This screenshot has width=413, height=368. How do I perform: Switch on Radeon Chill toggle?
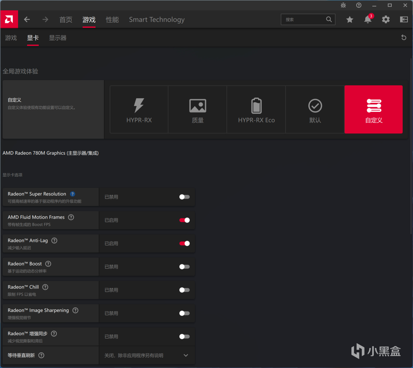pyautogui.click(x=185, y=290)
